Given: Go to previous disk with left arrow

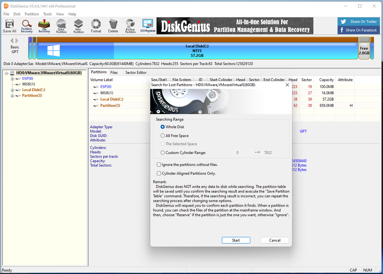Looking at the screenshot, I should tap(12, 41).
